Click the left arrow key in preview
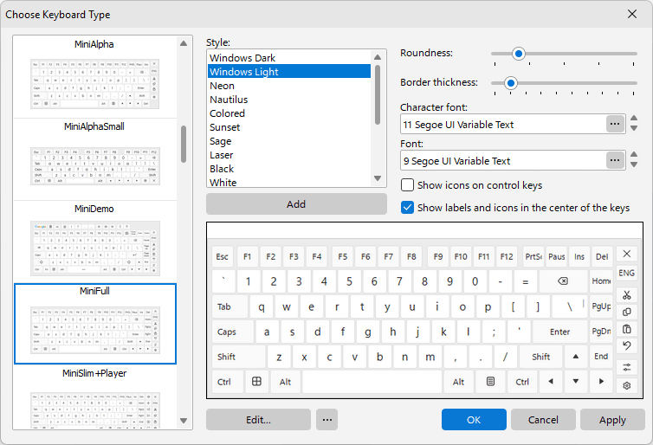This screenshot has width=653, height=445. [x=551, y=381]
